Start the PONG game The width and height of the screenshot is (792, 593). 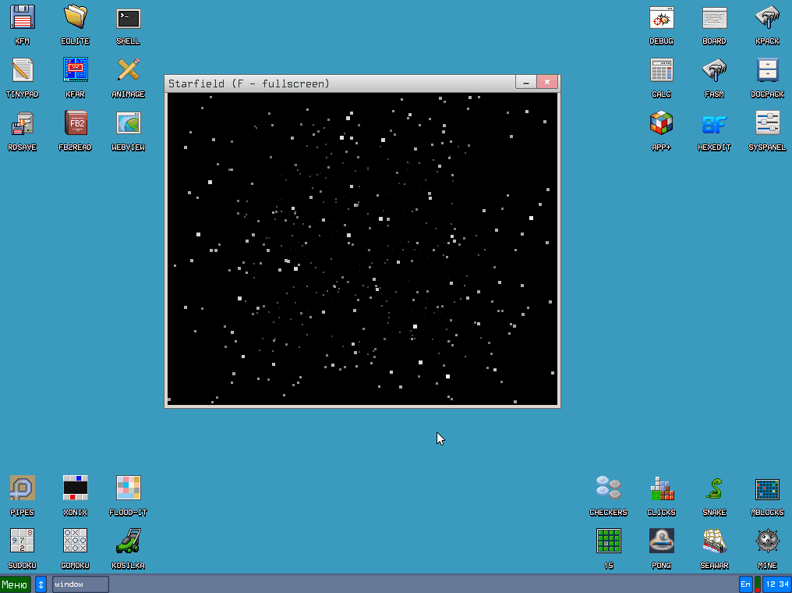click(662, 541)
